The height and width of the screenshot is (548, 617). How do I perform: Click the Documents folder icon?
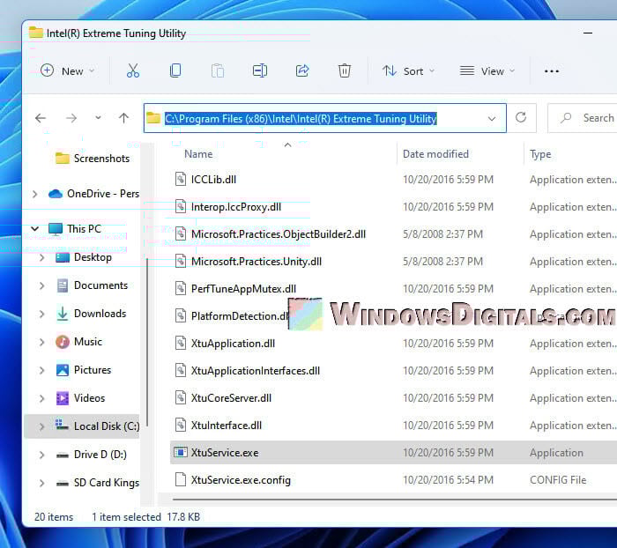(63, 285)
